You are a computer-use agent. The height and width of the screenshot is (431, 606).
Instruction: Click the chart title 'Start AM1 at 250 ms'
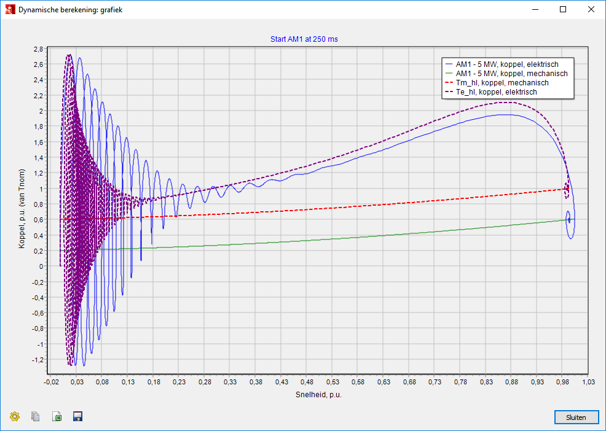304,39
